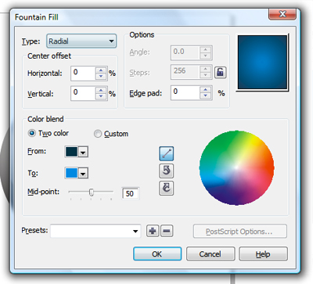Remove the preset with the minus icon
Image resolution: width=313 pixels, height=284 pixels.
[x=167, y=231]
